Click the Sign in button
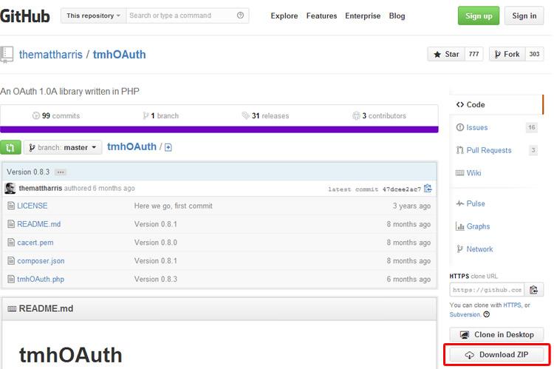The height and width of the screenshot is (369, 554). (524, 16)
